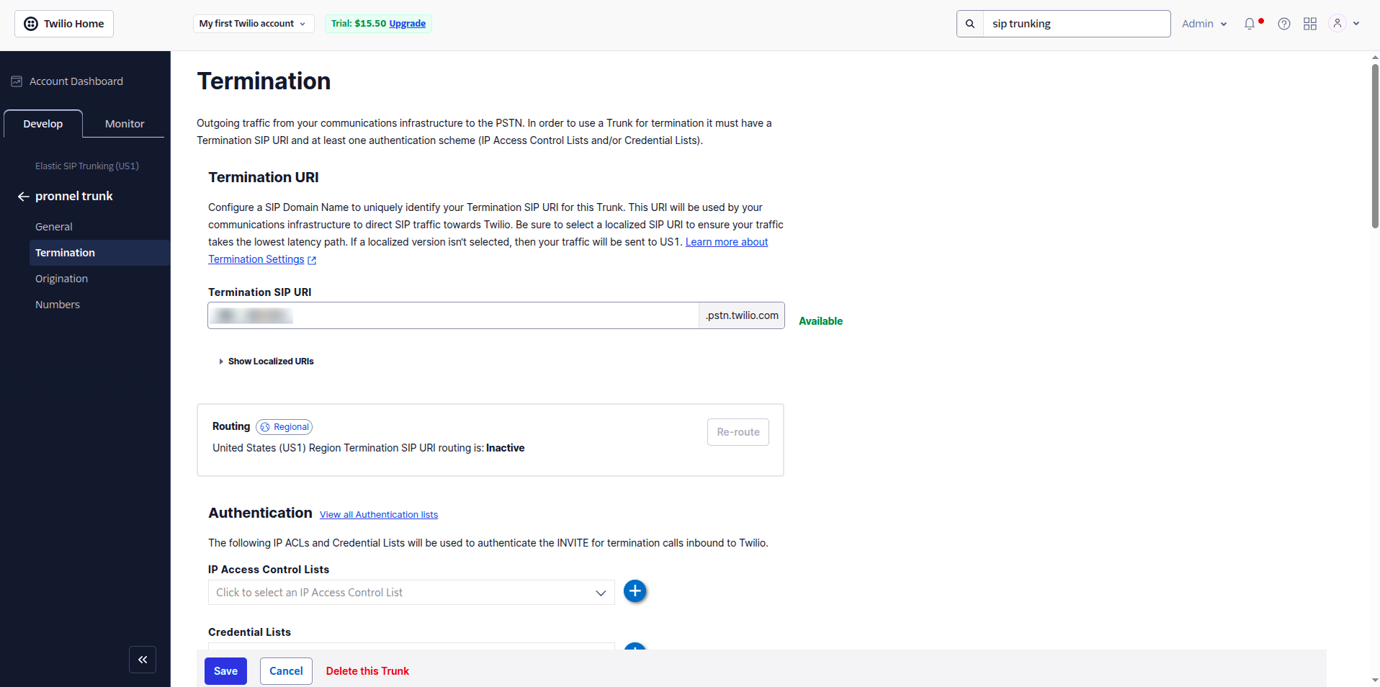The width and height of the screenshot is (1380, 687).
Task: Click the Upgrade link
Action: tap(408, 24)
